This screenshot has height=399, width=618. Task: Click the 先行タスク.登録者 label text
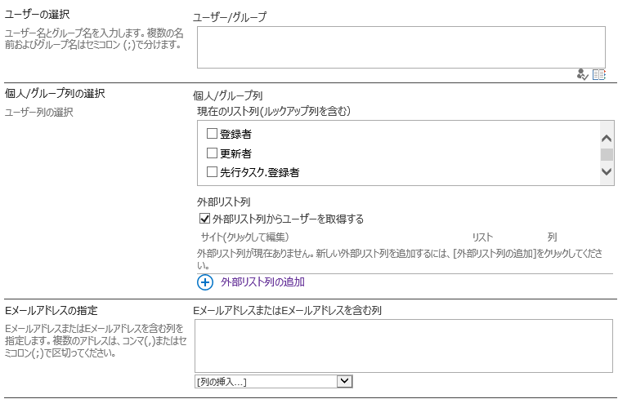259,172
